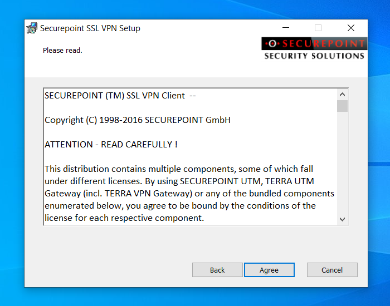390x306 pixels.
Task: Click the Agree button
Action: coord(269,270)
